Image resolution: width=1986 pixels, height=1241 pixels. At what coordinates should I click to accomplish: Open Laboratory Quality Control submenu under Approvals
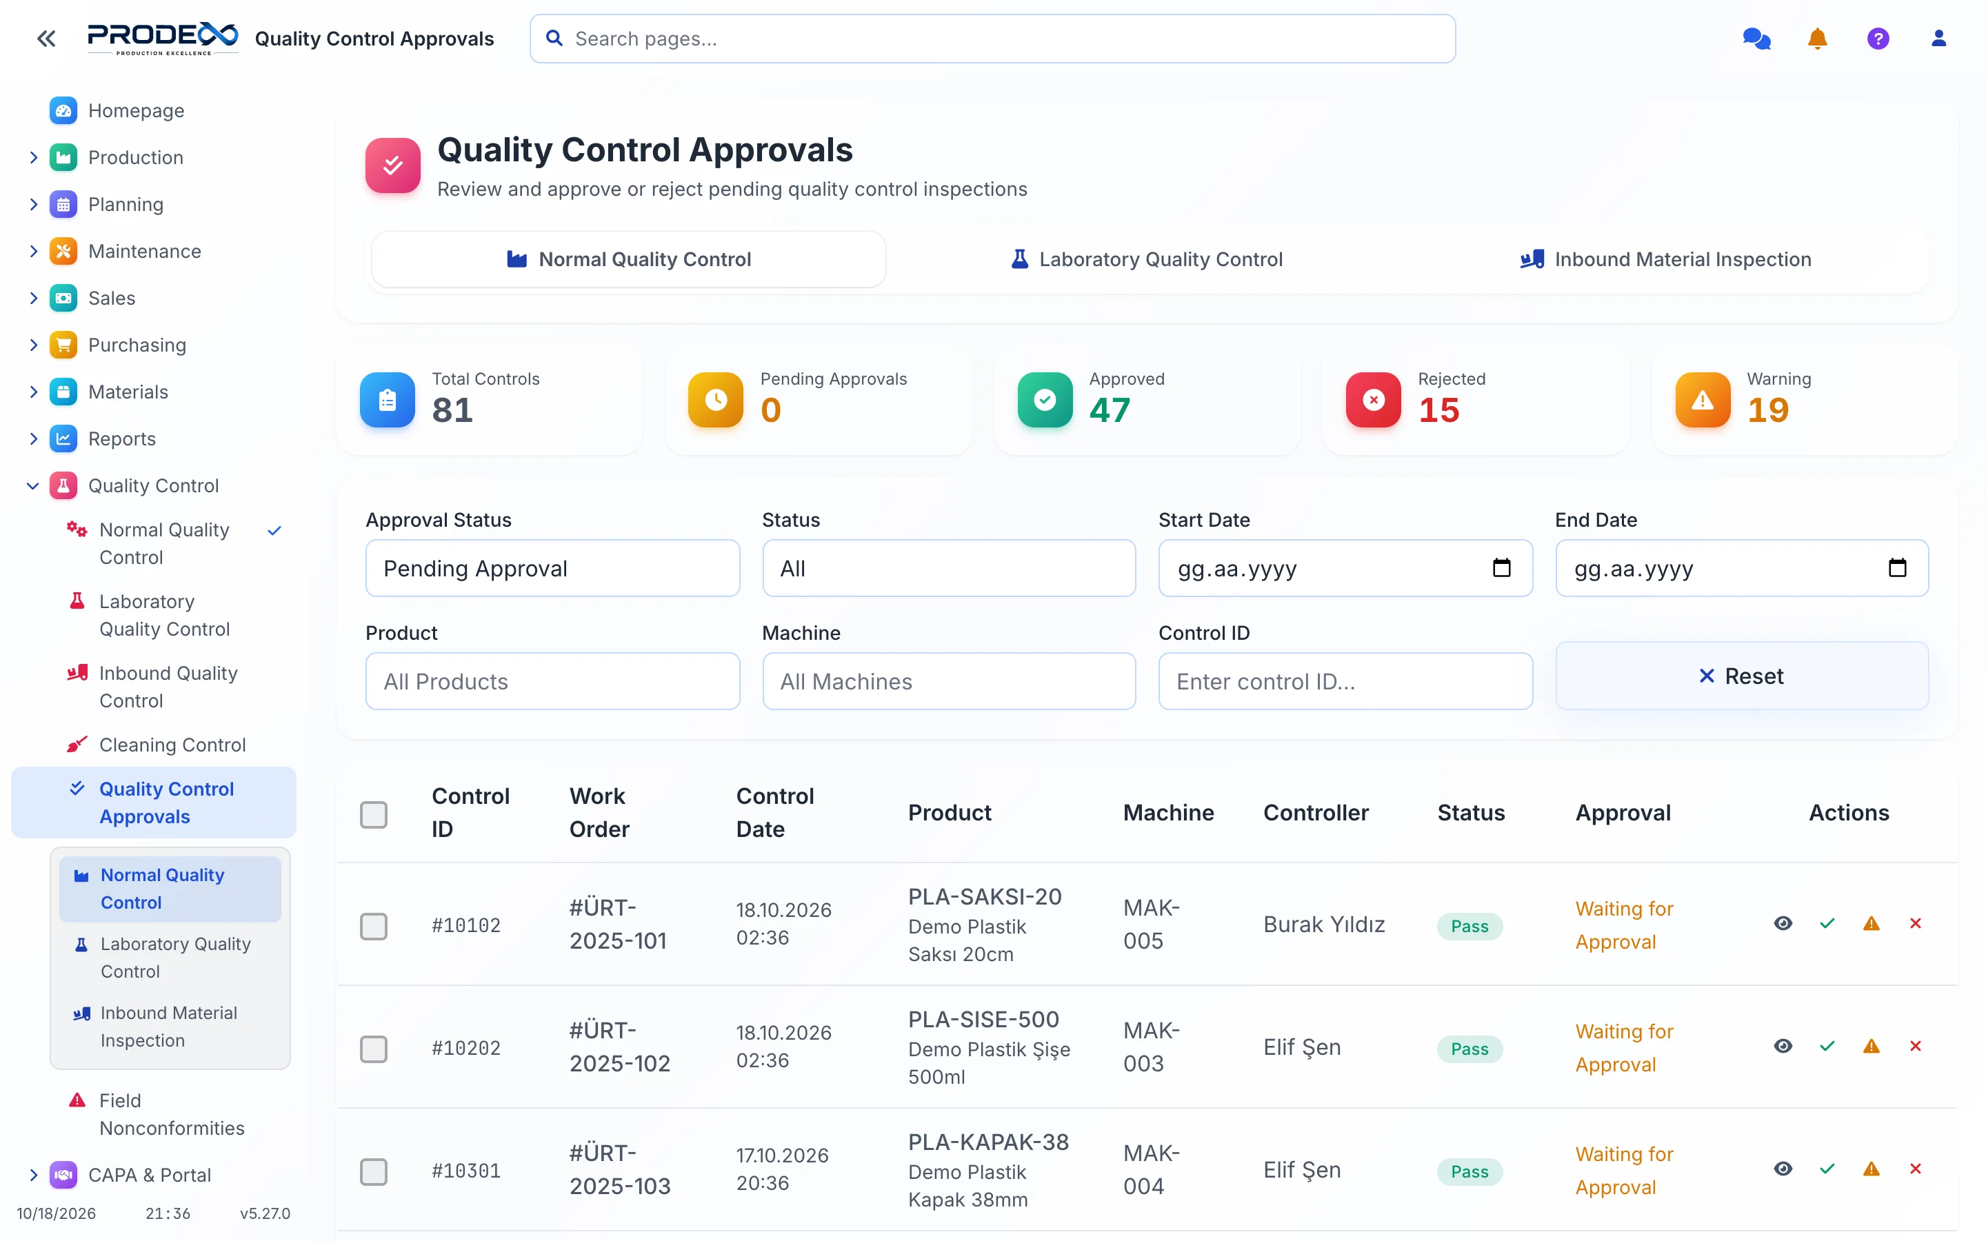pos(170,958)
